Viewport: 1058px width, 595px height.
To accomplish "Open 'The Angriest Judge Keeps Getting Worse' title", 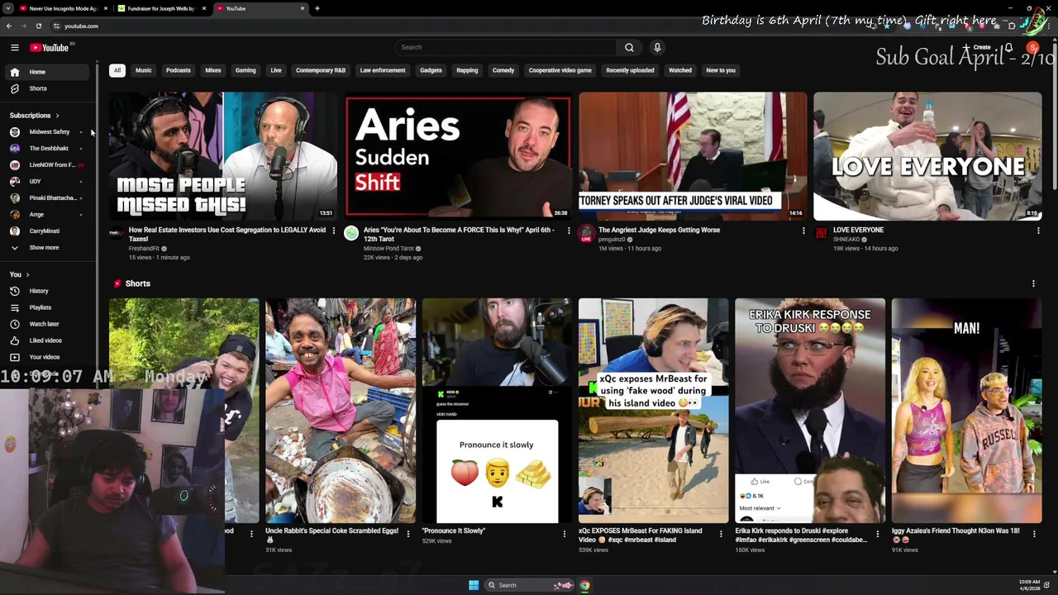I will click(x=659, y=231).
